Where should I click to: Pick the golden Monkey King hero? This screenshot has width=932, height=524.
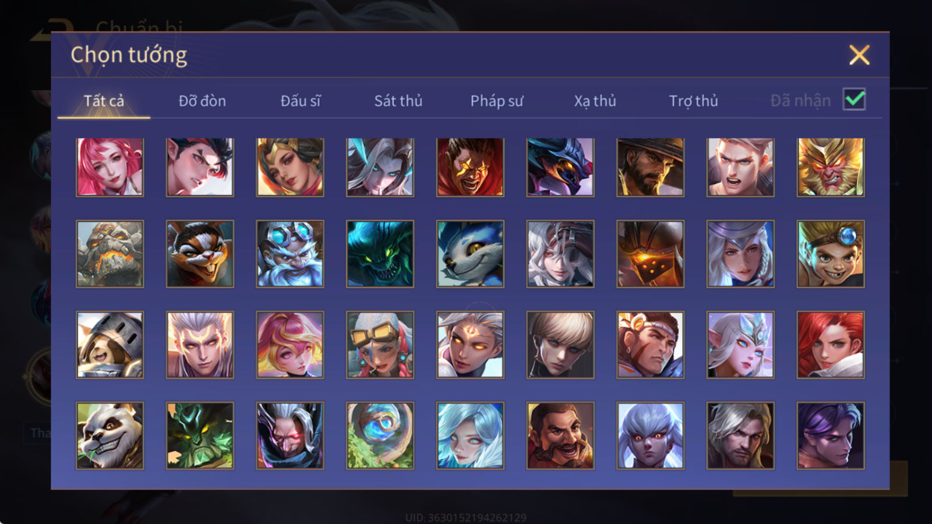click(x=831, y=167)
